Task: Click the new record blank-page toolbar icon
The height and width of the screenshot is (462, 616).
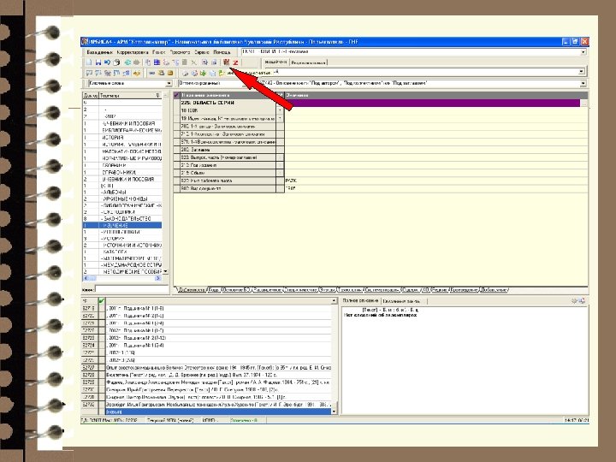Action: (89, 62)
